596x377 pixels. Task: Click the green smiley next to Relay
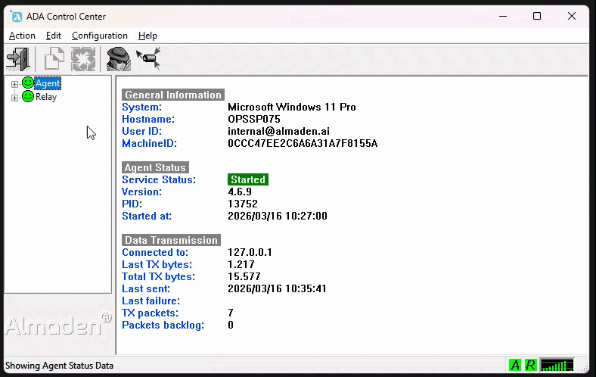28,96
